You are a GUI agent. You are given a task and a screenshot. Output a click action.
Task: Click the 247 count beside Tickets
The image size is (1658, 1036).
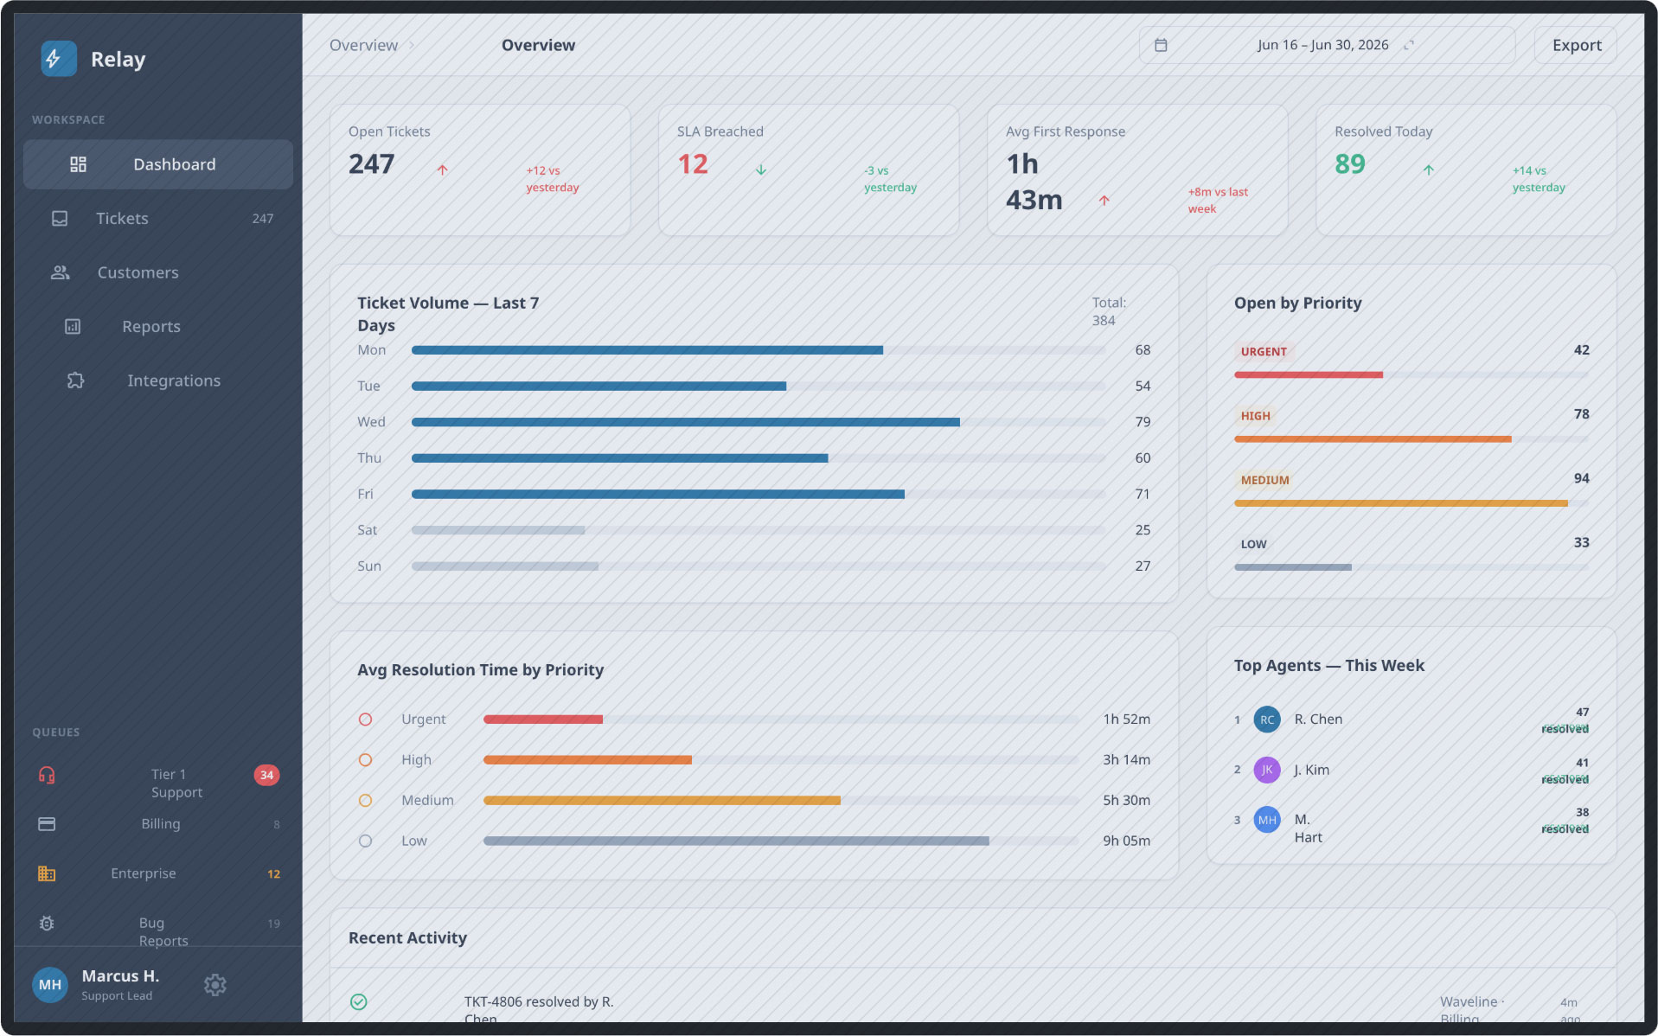click(263, 219)
